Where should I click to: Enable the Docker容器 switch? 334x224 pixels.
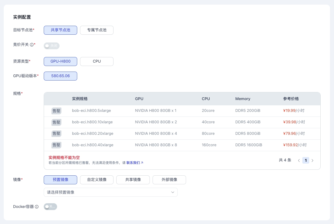(x=51, y=207)
